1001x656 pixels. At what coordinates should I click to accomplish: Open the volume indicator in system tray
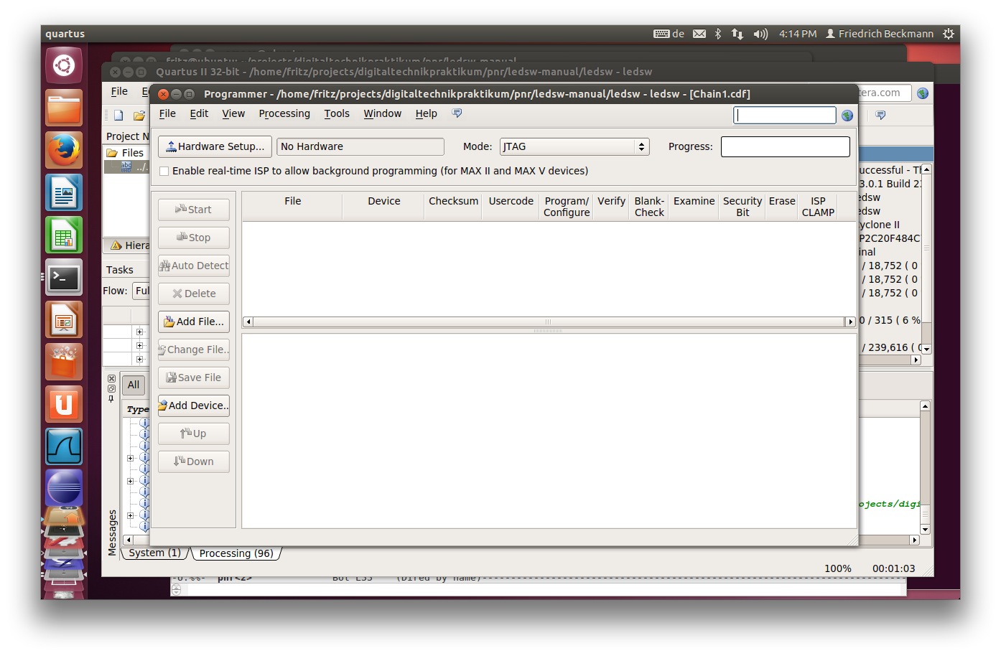click(x=760, y=34)
